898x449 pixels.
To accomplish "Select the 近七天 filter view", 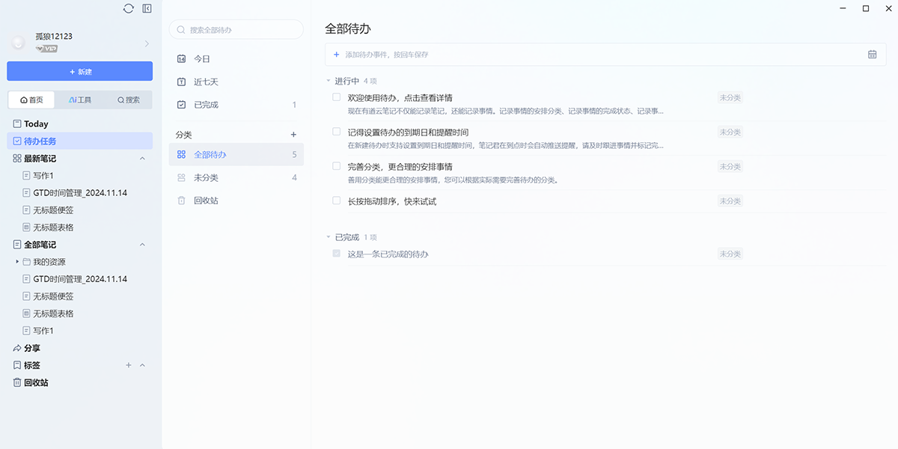I will pyautogui.click(x=202, y=82).
